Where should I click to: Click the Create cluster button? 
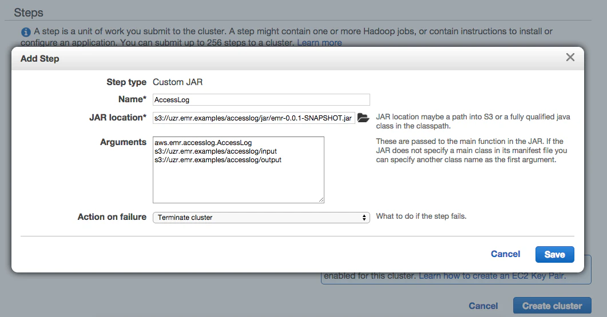(553, 306)
